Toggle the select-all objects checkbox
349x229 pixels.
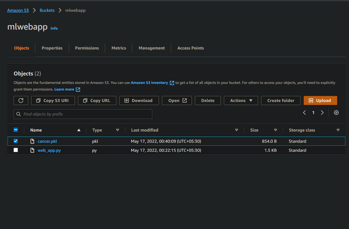16,130
